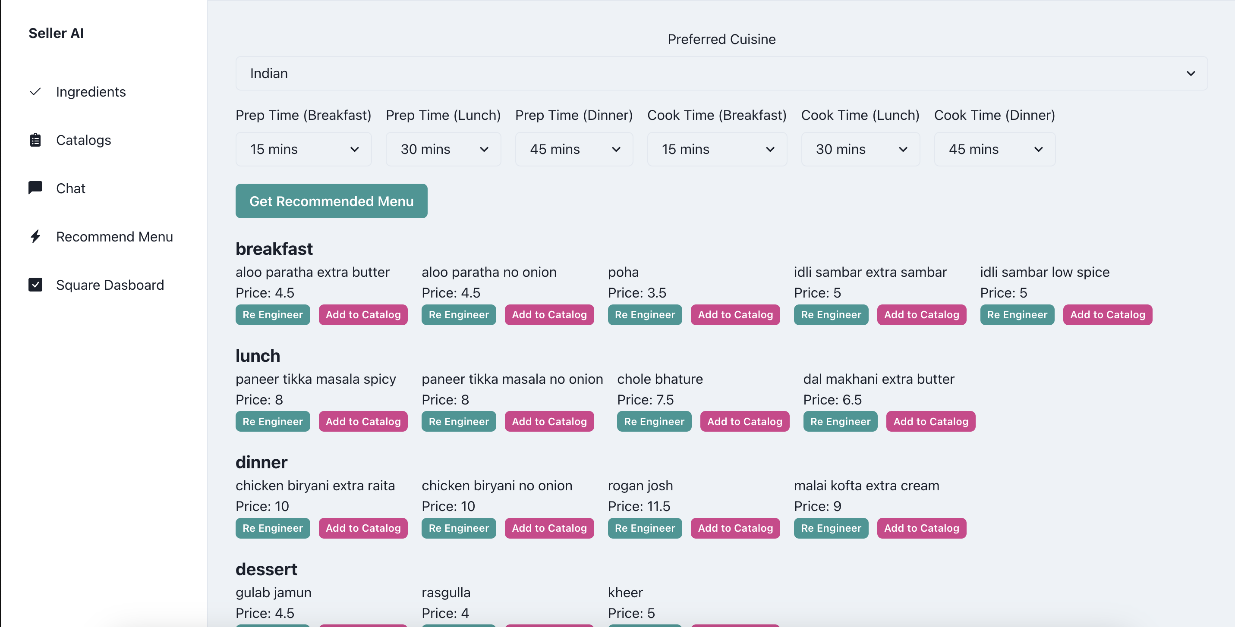Expand the Preferred Cuisine Indian dropdown
Image resolution: width=1235 pixels, height=627 pixels.
721,73
